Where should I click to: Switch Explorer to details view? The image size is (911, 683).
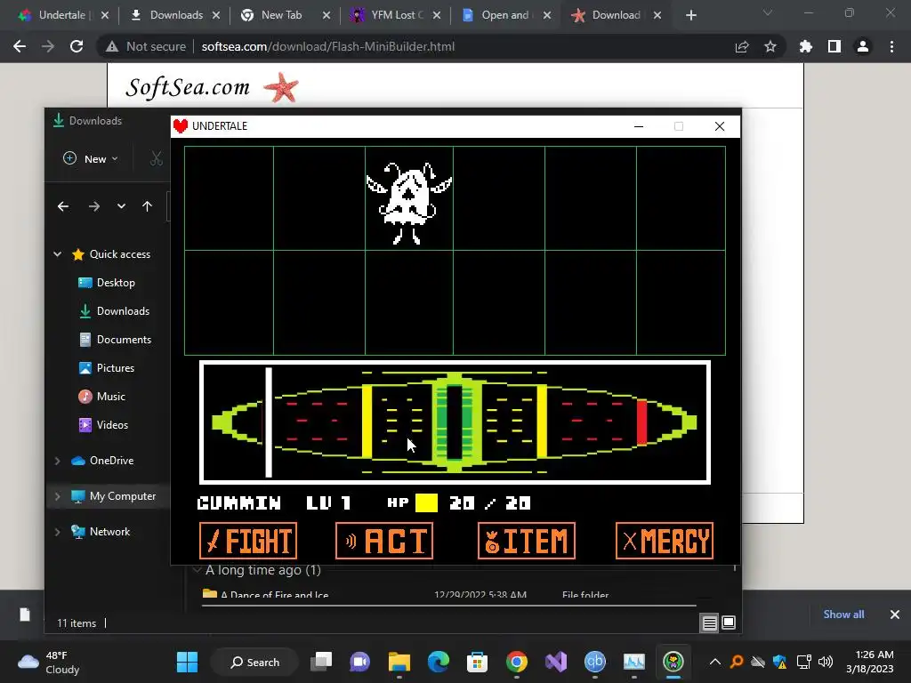[709, 623]
